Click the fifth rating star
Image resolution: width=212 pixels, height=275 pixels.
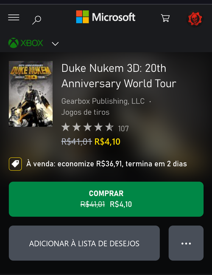(x=109, y=127)
